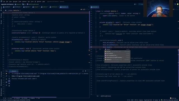Open the Git menu
The image size is (179, 101).
click(36, 2)
